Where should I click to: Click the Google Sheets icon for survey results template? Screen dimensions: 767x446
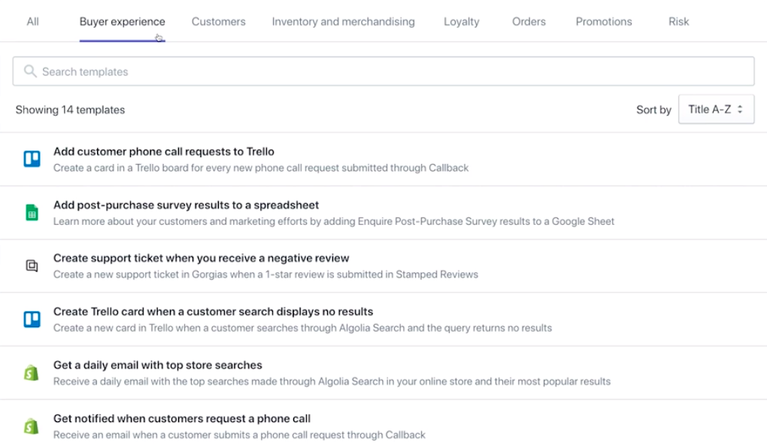coord(31,212)
